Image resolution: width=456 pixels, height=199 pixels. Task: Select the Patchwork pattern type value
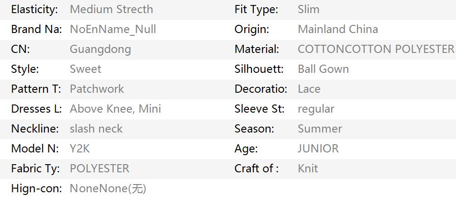click(97, 89)
